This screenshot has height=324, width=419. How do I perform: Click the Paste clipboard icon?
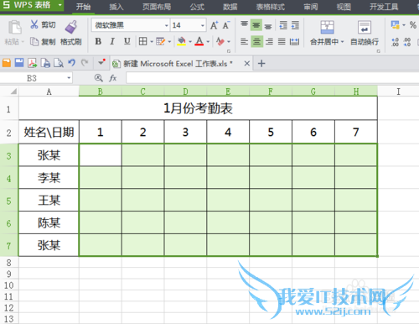(14, 28)
